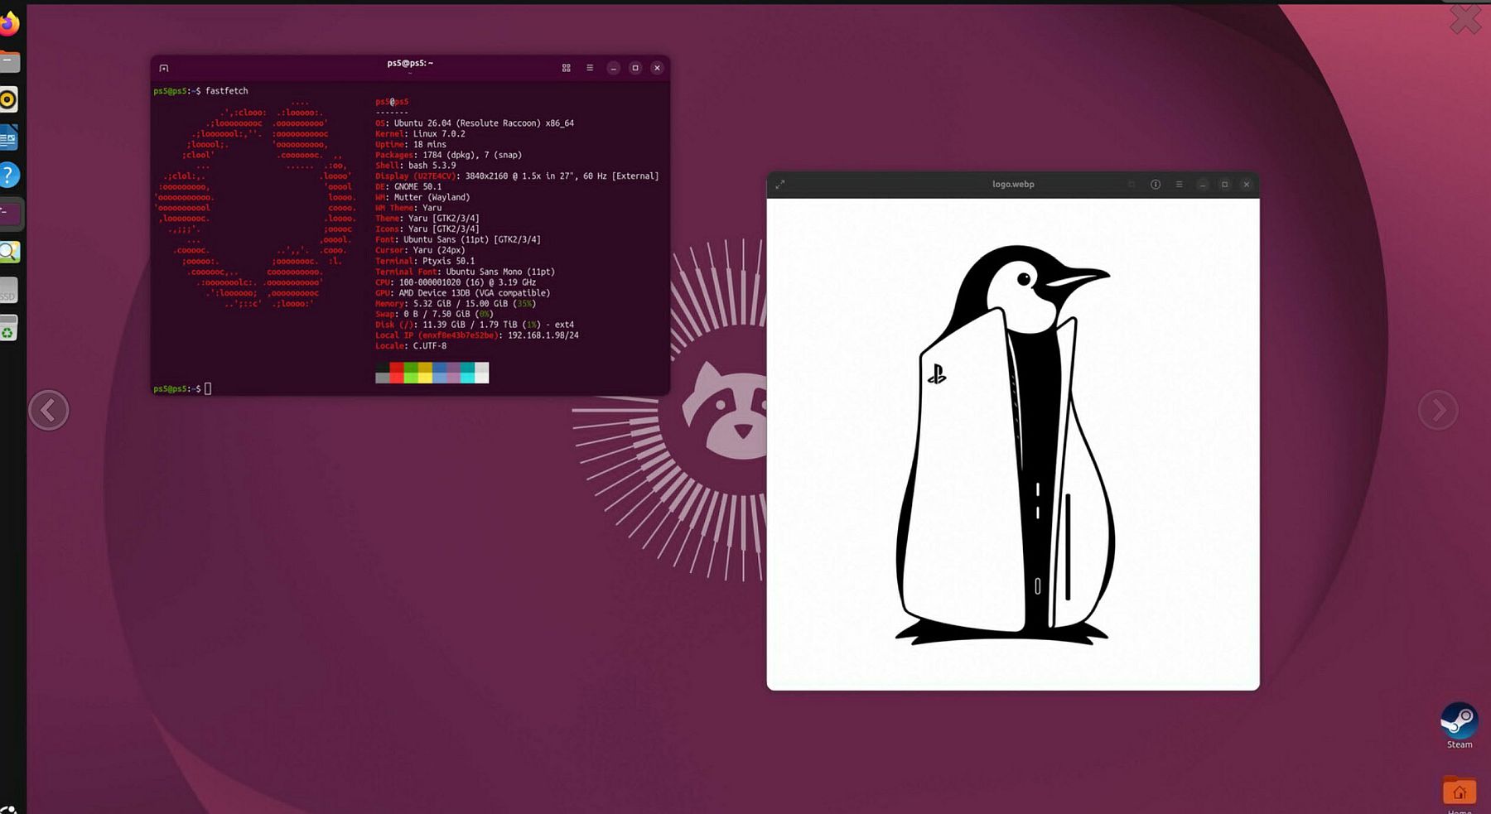Viewport: 1491px width, 814px height.
Task: Open the Trash from the dock
Action: point(8,329)
